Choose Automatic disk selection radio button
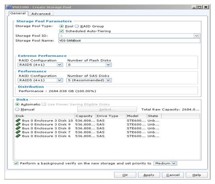Image resolution: width=215 pixels, height=184 pixels. (x=17, y=104)
